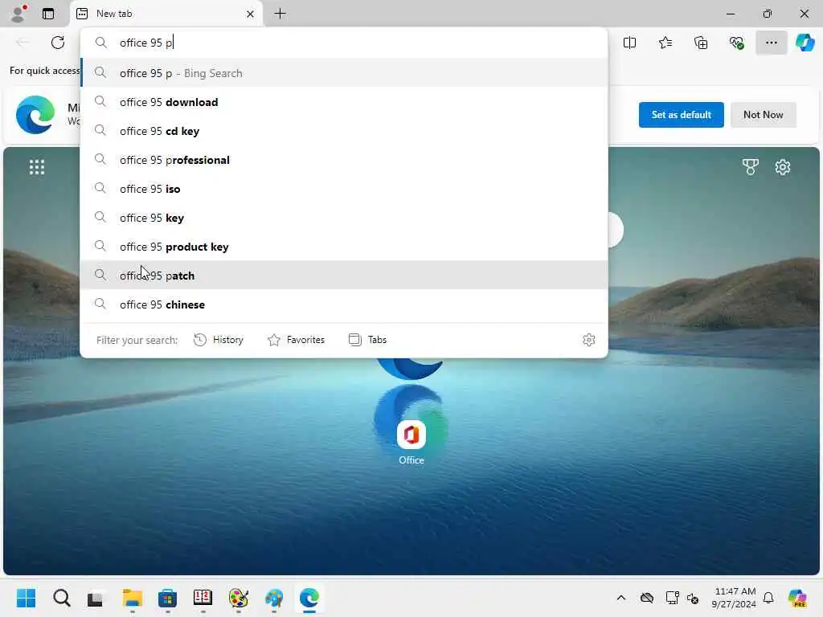The height and width of the screenshot is (617, 823).
Task: Open a new tab with the plus button
Action: 280,14
